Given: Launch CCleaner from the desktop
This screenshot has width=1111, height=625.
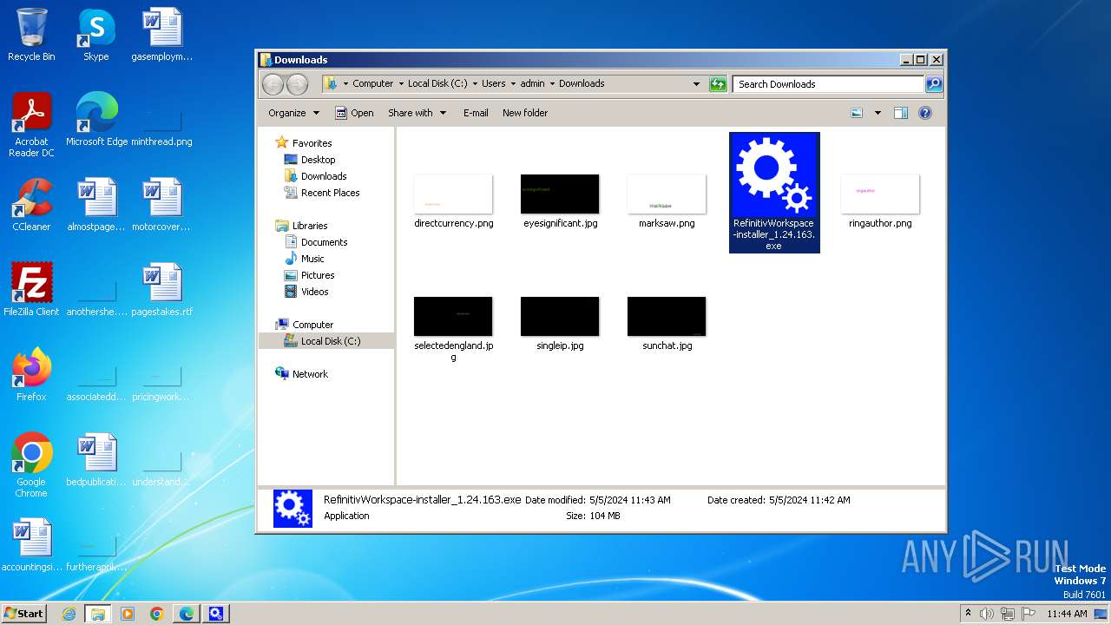Looking at the screenshot, I should (x=31, y=205).
